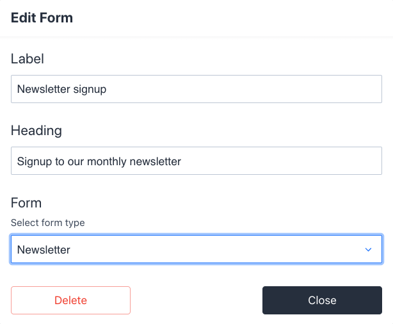Open the Newsletter form type dropdown

196,250
